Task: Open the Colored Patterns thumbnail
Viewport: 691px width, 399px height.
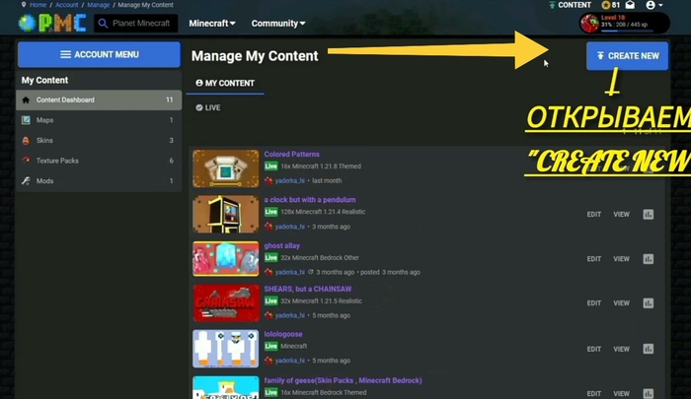Action: (225, 168)
